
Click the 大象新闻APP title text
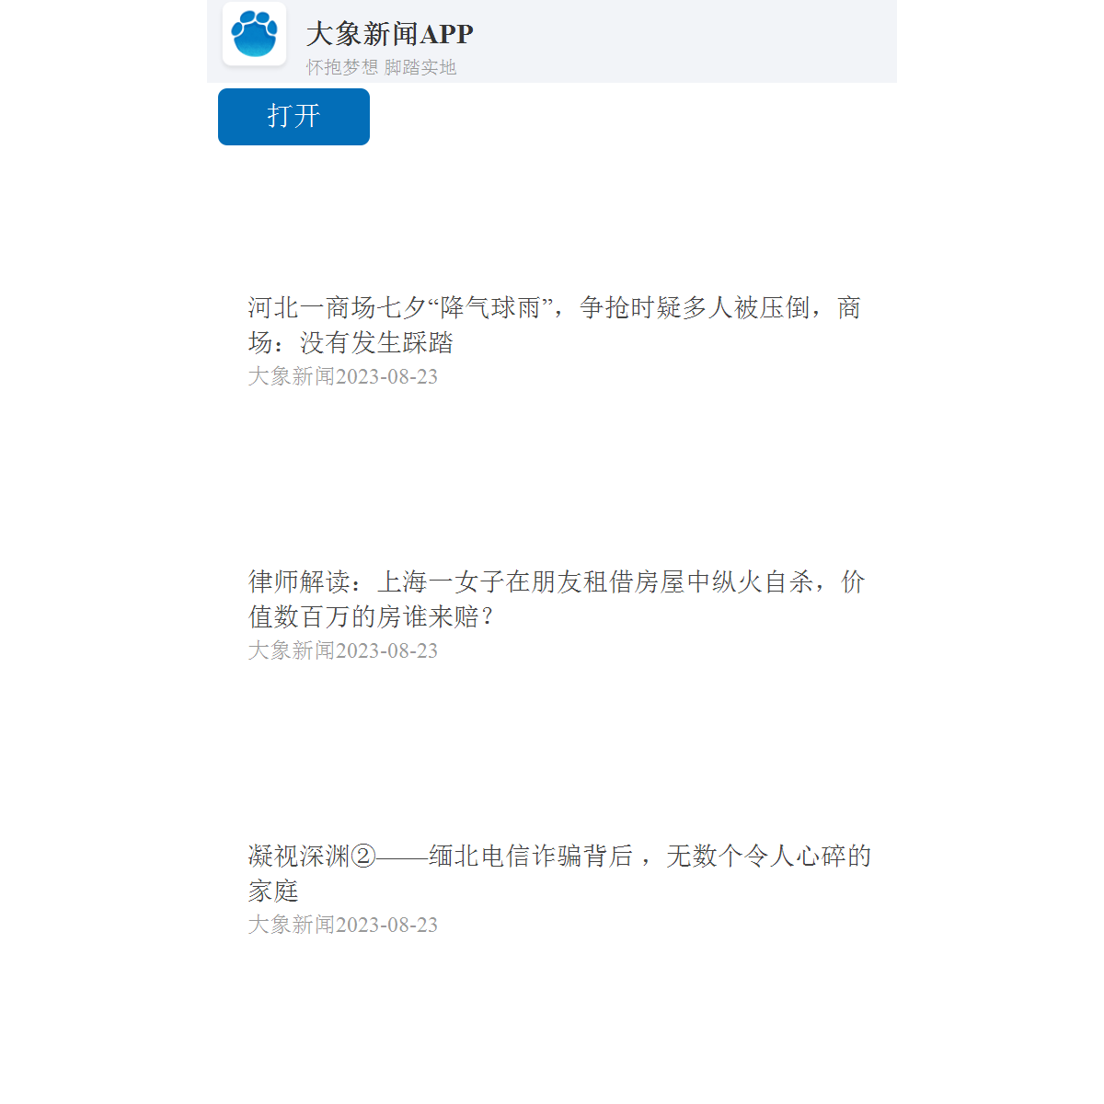[389, 34]
